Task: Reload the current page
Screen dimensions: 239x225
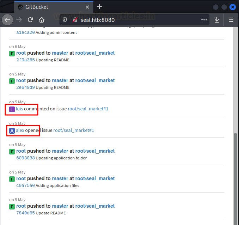Action: point(30,20)
